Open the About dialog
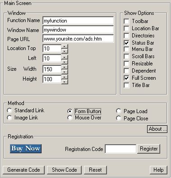Viewport: 171px width, 178px height. tap(157, 129)
